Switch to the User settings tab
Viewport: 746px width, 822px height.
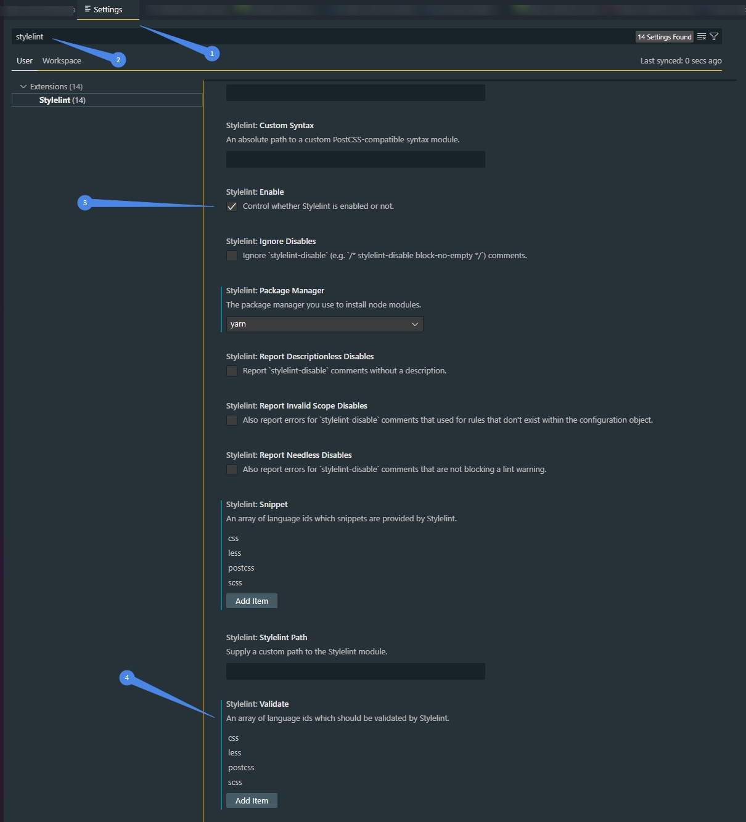(x=25, y=60)
